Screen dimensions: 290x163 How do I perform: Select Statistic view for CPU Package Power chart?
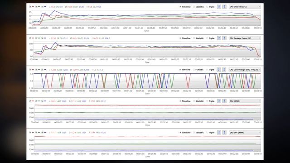(198, 38)
